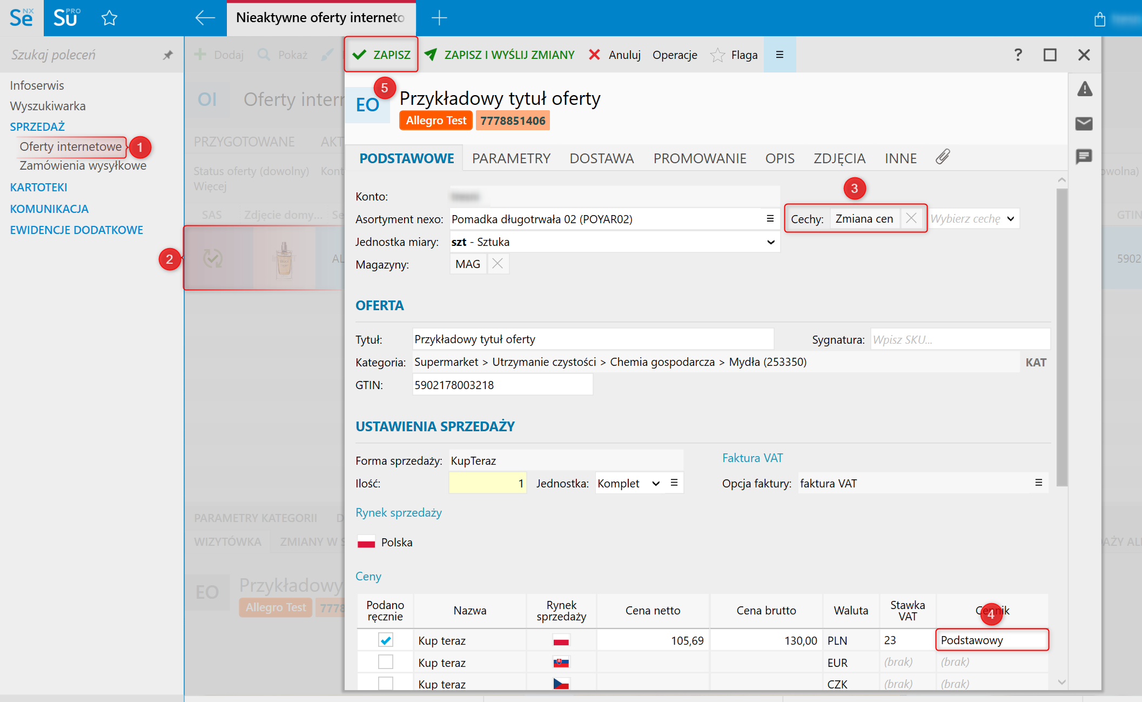
Task: Uncheck Podano ręcznie for PLN price row
Action: tap(385, 640)
